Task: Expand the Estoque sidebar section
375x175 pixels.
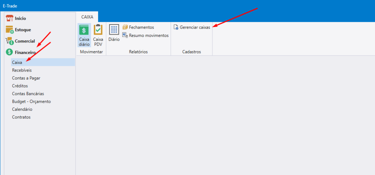Action: (x=23, y=30)
